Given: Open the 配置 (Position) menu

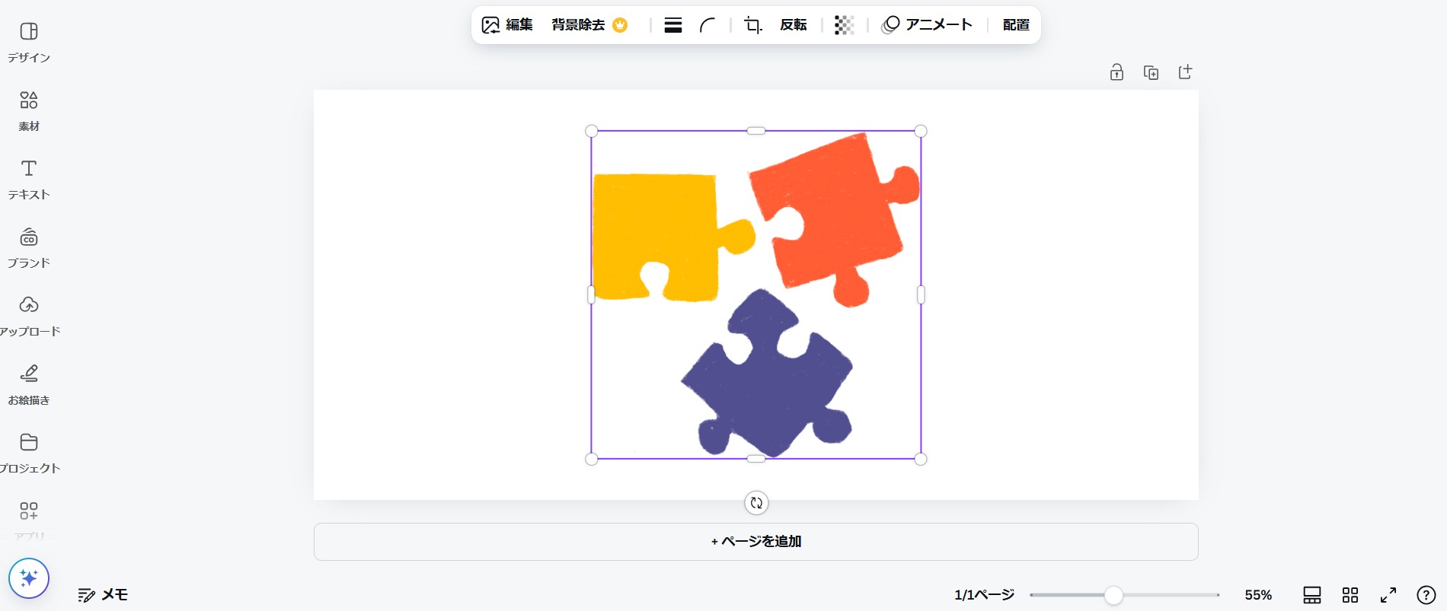Looking at the screenshot, I should 1016,25.
